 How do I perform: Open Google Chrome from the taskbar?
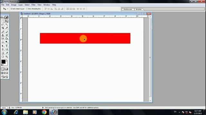pos(44,112)
